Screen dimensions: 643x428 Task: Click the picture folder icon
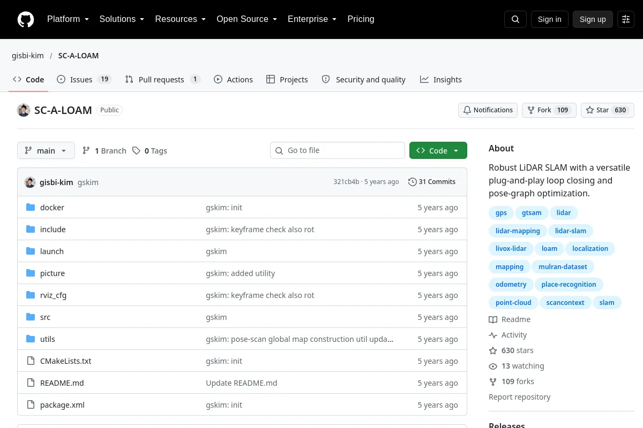(31, 273)
